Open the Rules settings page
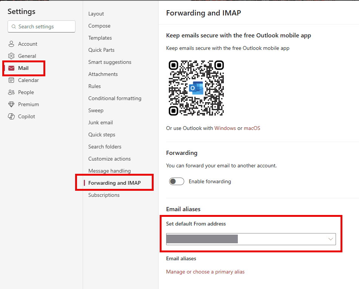This screenshot has width=359, height=289. (94, 86)
